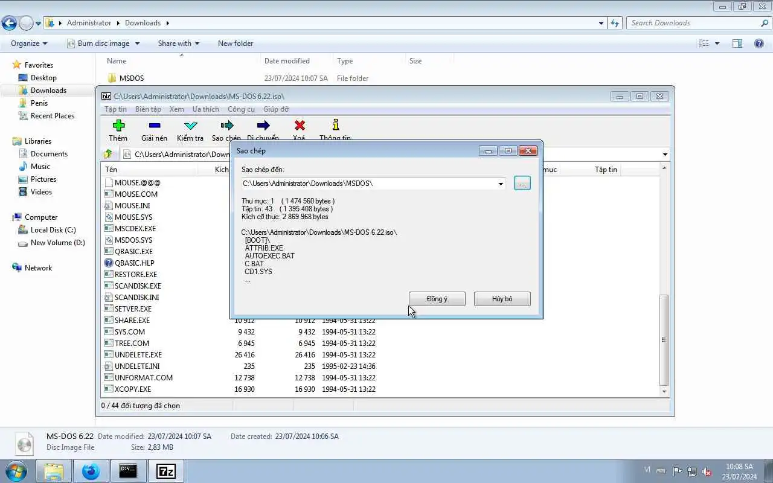
Task: Click the Di chuyển (Move) blue arrow icon
Action: point(263,126)
